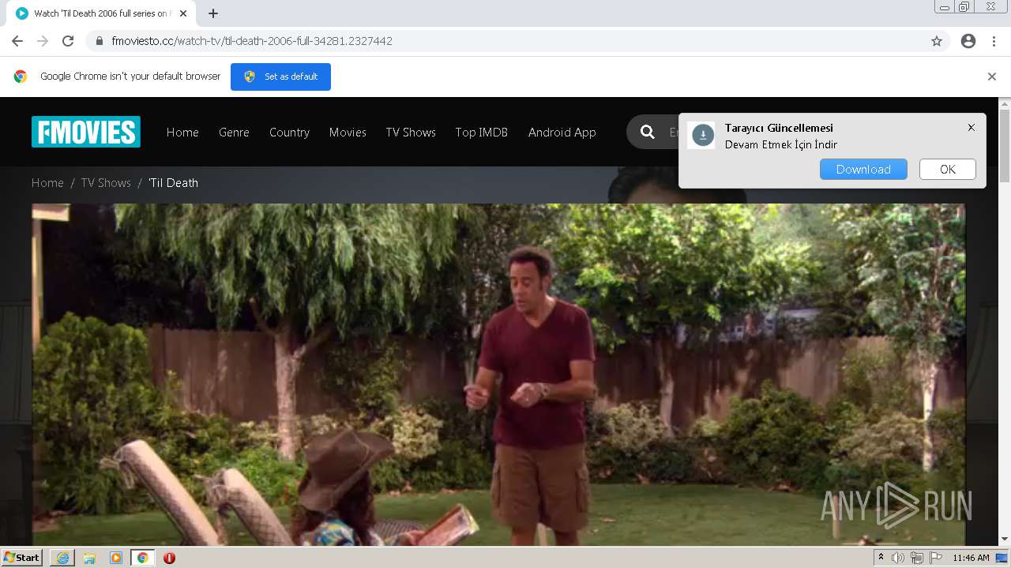Image resolution: width=1011 pixels, height=568 pixels.
Task: Click OK in update popup
Action: [x=948, y=170]
